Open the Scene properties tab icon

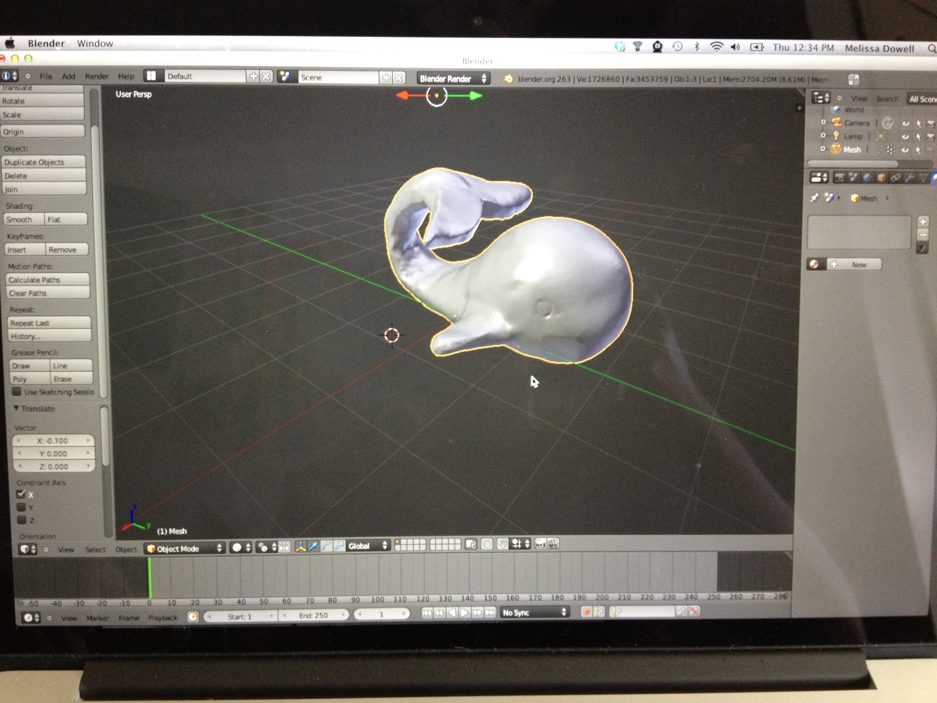click(853, 177)
